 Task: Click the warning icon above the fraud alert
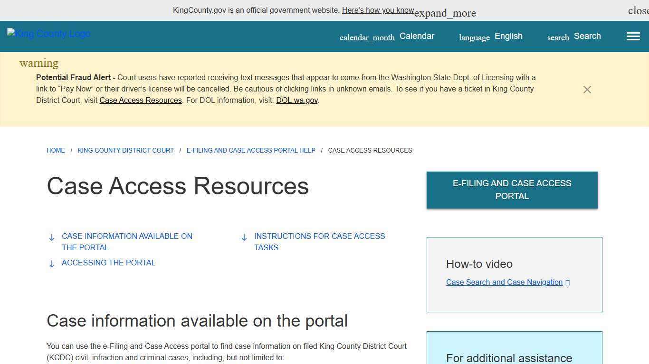pyautogui.click(x=38, y=63)
